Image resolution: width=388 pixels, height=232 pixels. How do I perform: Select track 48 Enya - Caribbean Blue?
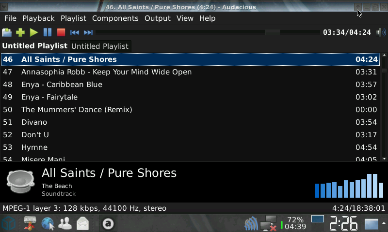click(x=62, y=85)
